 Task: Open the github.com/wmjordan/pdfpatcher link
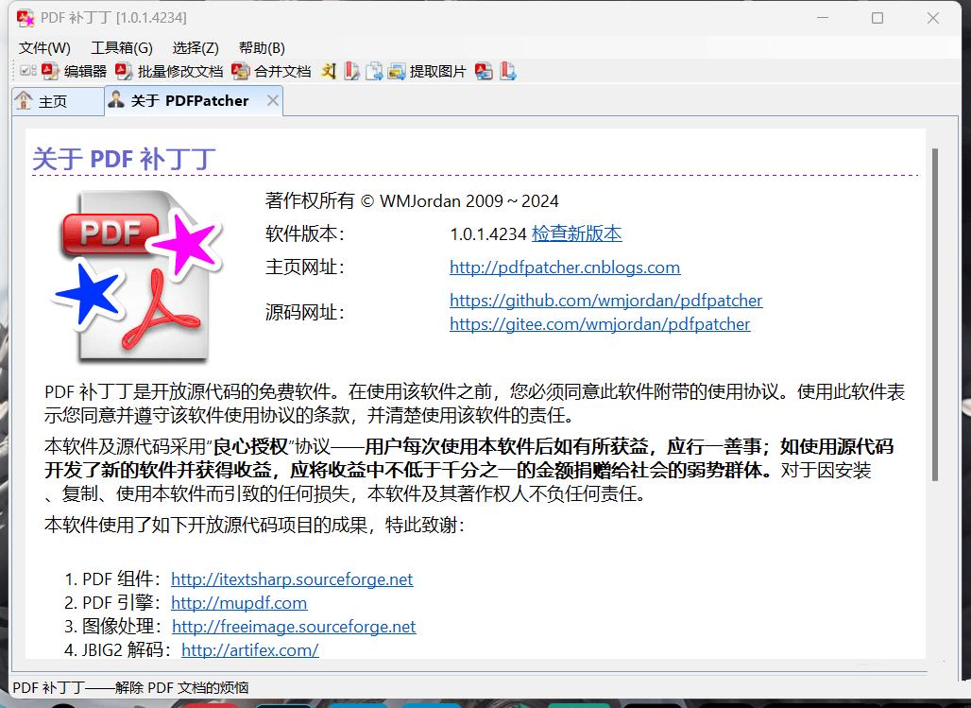pos(605,301)
